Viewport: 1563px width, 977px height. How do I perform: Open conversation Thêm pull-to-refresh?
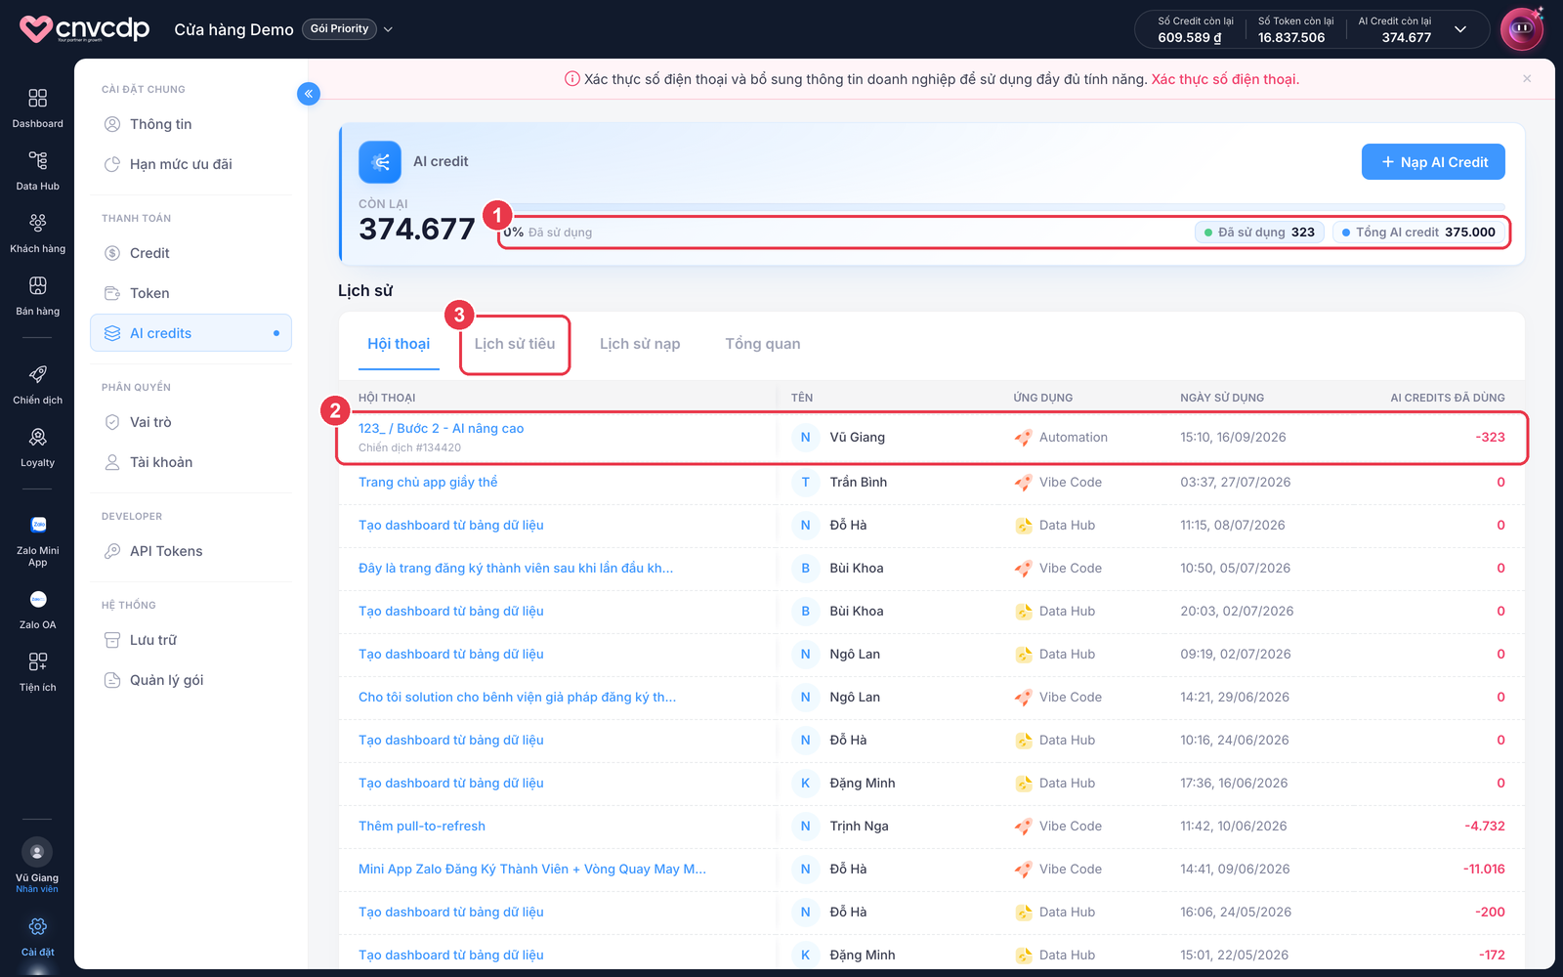click(422, 826)
